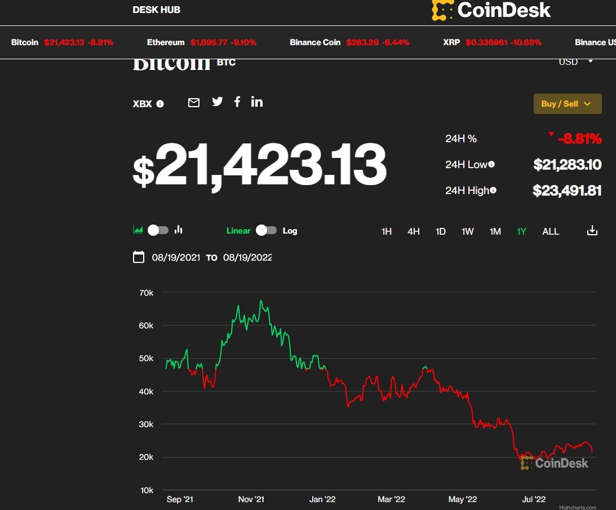Viewport: 616px width, 510px height.
Task: Click the $21,283.10 low value
Action: tap(568, 164)
